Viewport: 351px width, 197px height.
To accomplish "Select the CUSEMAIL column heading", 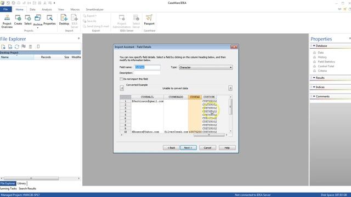I will click(148, 97).
